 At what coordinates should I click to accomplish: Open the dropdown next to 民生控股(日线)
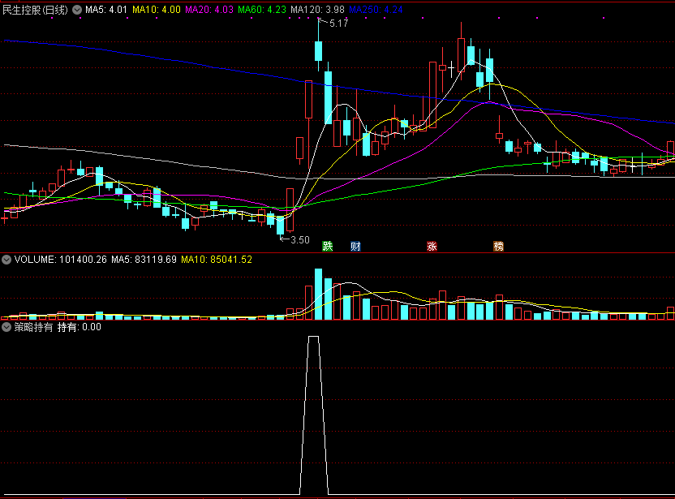77,10
